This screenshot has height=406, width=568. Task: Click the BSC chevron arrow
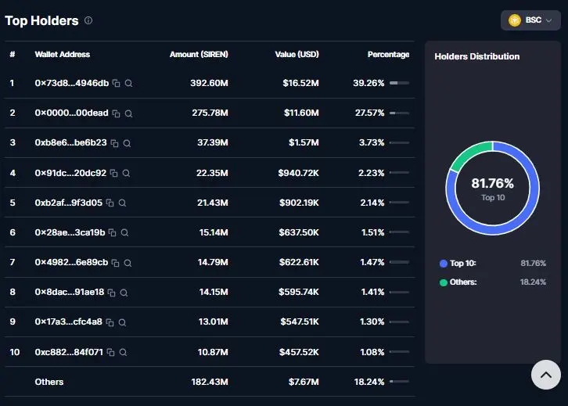[548, 20]
